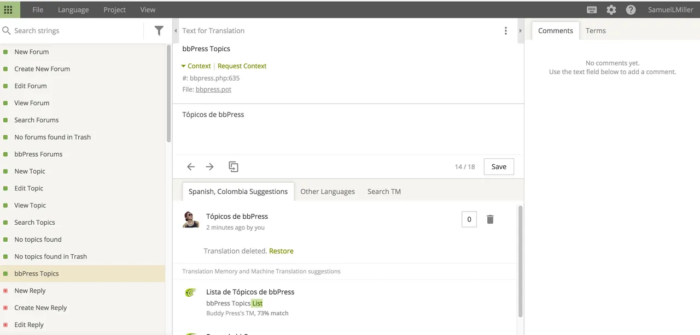Click the search magnifier icon
This screenshot has width=700, height=335.
[x=7, y=31]
